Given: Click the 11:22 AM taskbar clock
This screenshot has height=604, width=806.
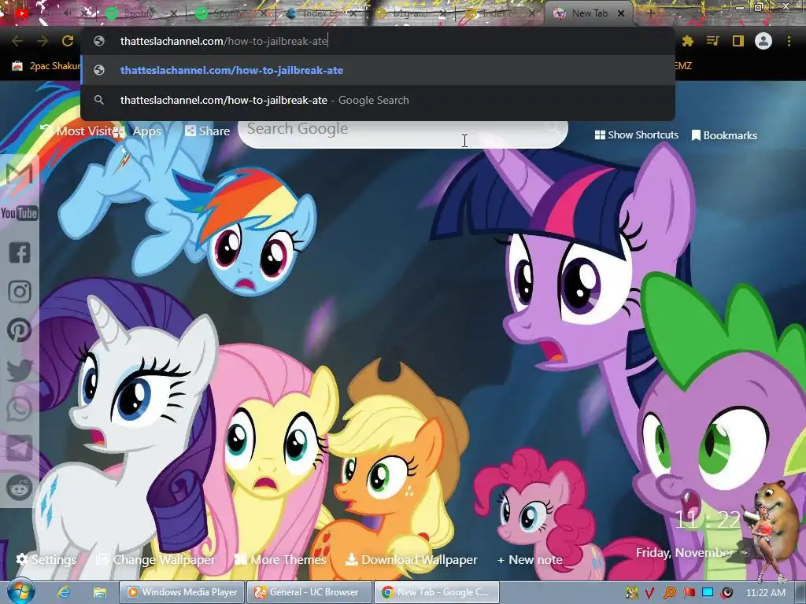Looking at the screenshot, I should (x=766, y=593).
